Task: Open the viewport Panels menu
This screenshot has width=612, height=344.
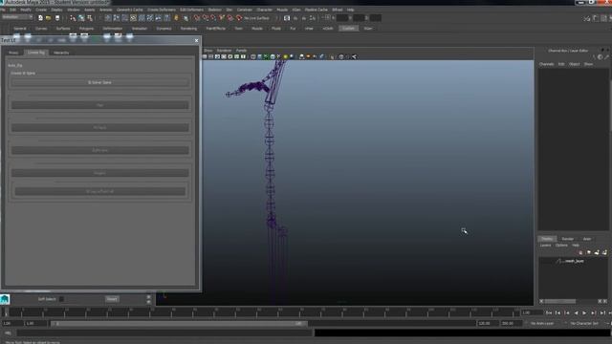Action: pos(241,51)
